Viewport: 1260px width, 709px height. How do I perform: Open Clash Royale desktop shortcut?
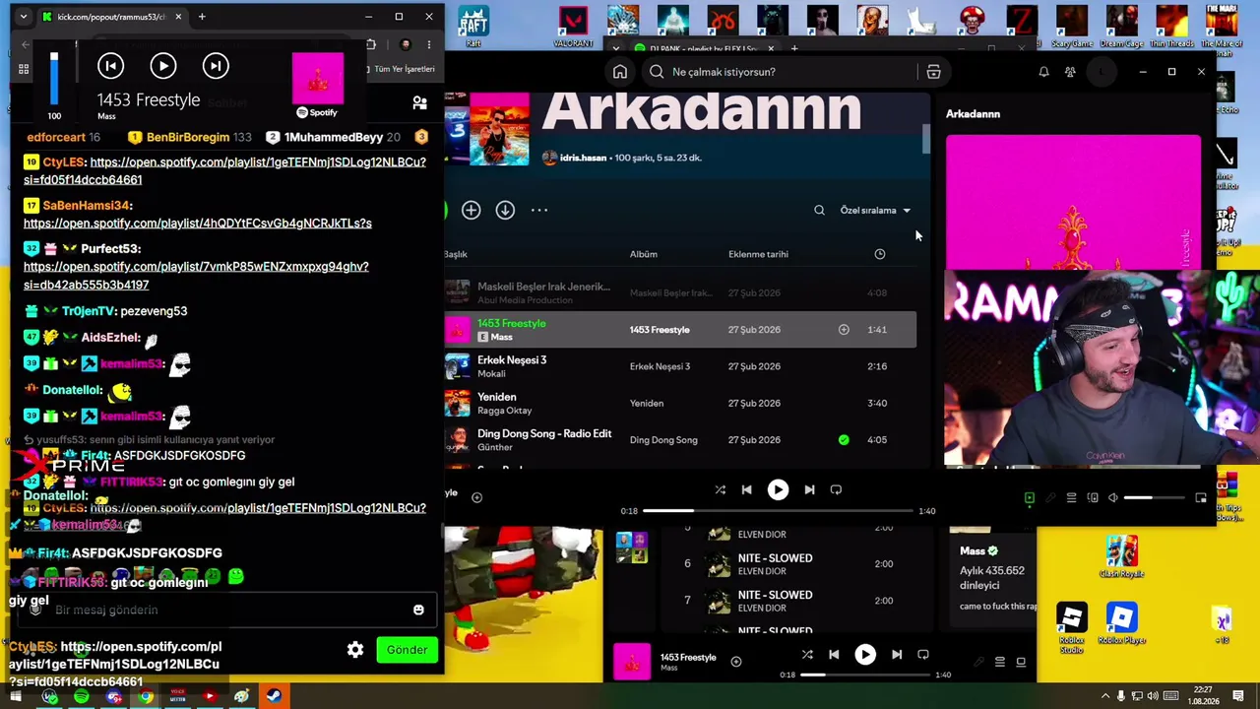tap(1121, 558)
